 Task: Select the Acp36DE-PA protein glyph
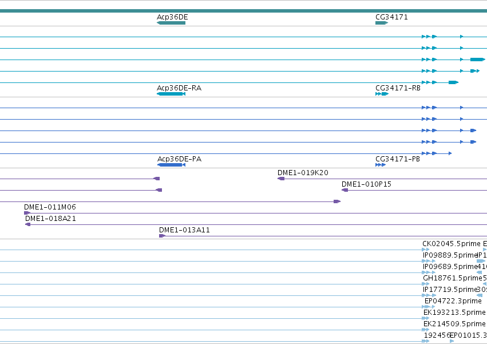coord(172,165)
